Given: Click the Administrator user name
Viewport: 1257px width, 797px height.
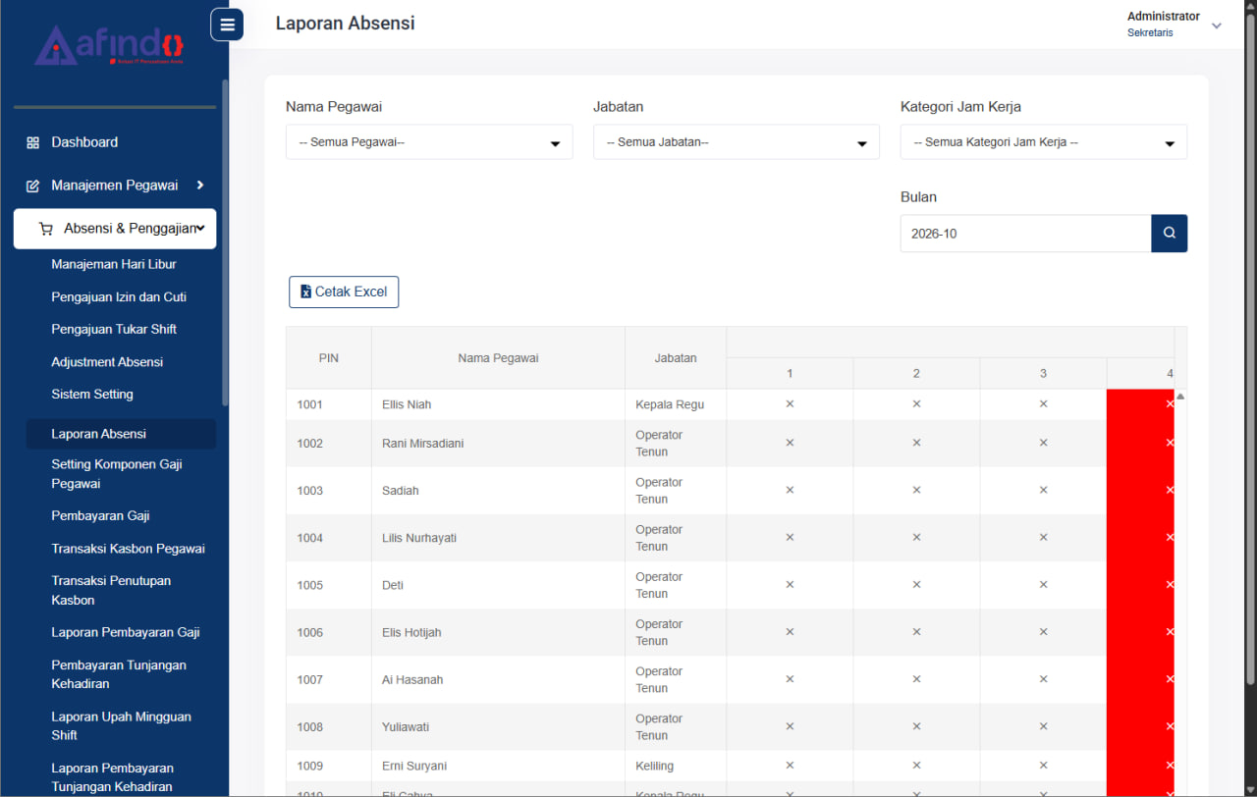Looking at the screenshot, I should 1163,17.
